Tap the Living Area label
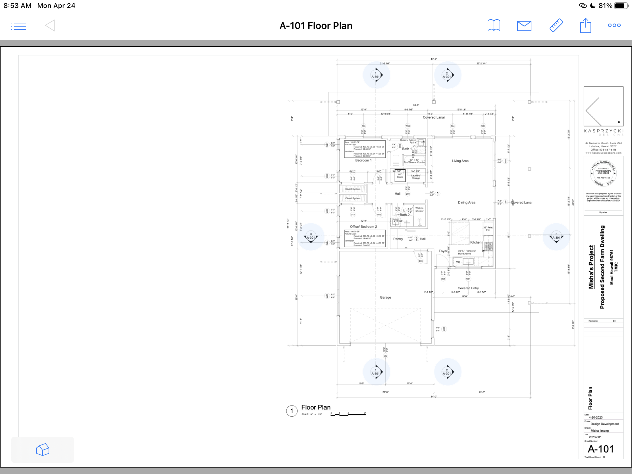Viewport: 632px width, 474px height. [460, 161]
